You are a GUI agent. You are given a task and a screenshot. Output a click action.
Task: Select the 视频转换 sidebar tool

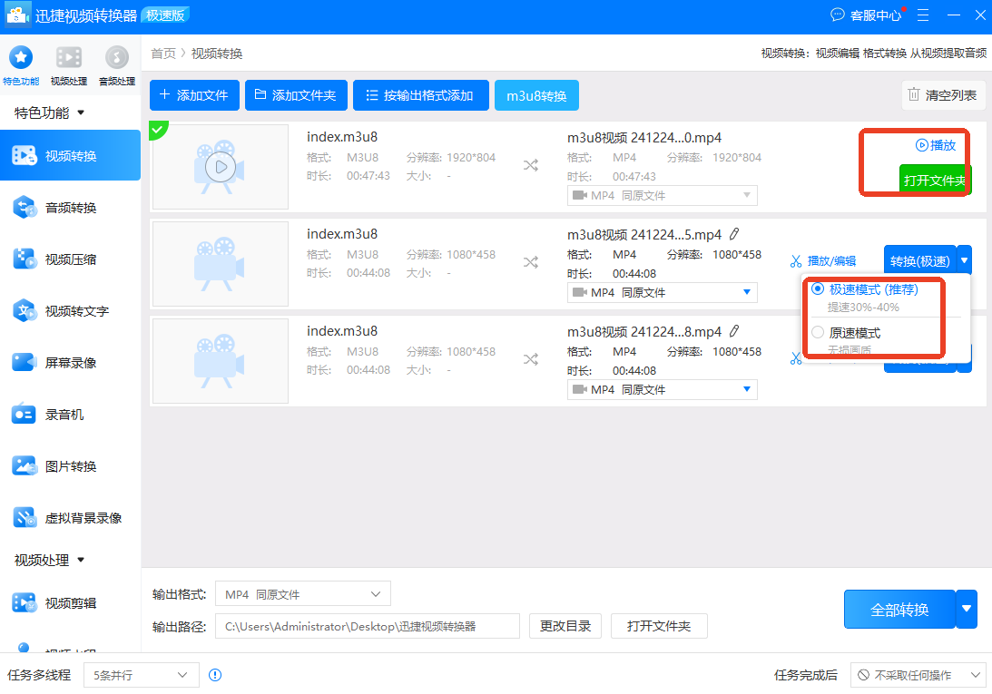[70, 155]
